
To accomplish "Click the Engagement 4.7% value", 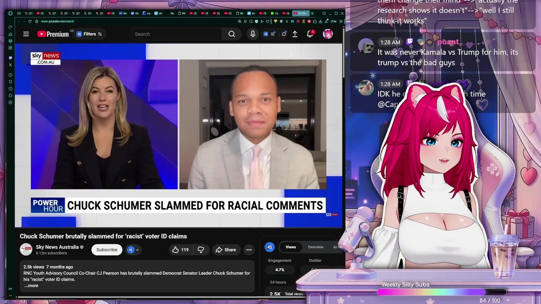I will tap(279, 270).
